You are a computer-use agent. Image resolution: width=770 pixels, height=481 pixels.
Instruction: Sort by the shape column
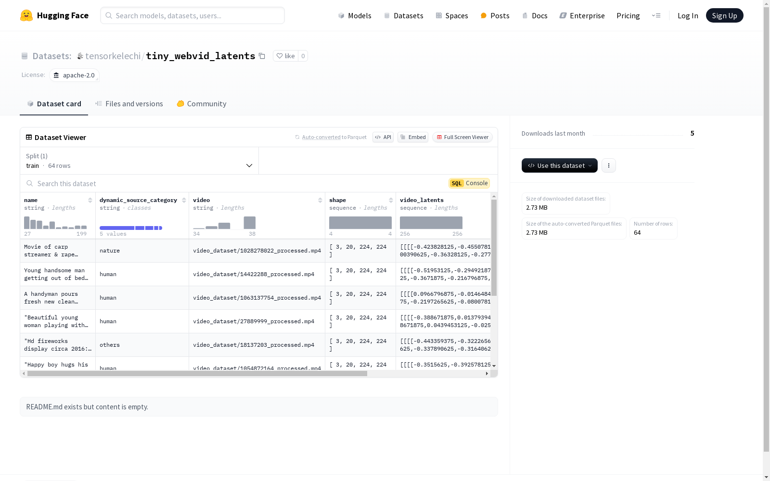391,200
